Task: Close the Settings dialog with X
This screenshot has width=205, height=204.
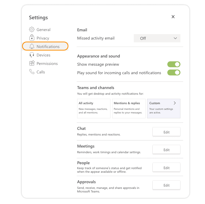Action: click(x=173, y=17)
